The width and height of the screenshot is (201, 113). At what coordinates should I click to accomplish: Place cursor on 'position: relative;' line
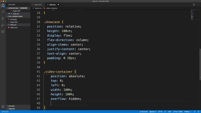click(64, 26)
